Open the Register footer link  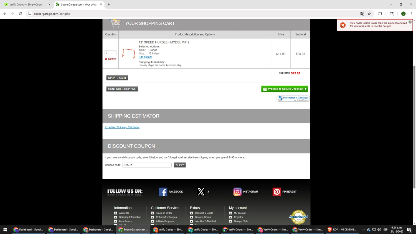238,217
